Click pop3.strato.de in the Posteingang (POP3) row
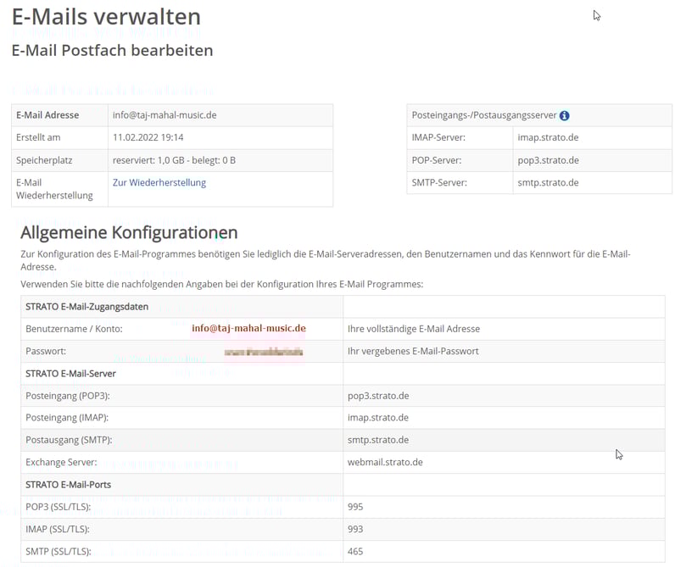 click(378, 396)
